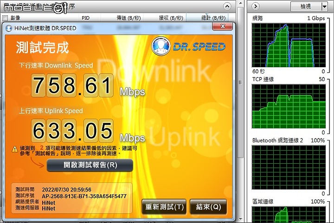Sort by 接收 (B/秒) column header

(171, 18)
